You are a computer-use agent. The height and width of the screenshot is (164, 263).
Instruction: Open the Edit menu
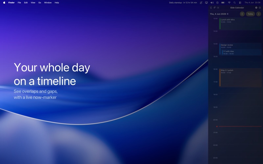click(x=26, y=3)
